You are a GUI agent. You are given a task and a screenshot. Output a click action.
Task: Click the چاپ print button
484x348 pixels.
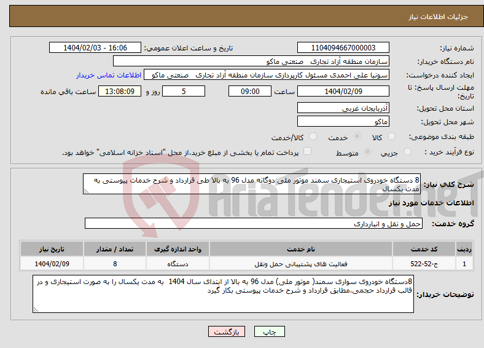(x=270, y=331)
